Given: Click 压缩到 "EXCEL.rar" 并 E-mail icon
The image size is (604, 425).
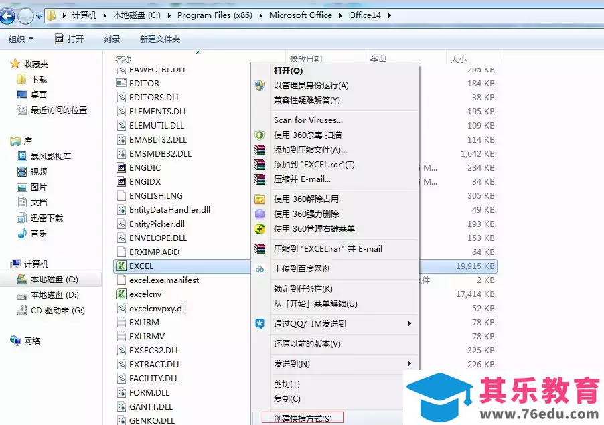Looking at the screenshot, I should pyautogui.click(x=260, y=249).
